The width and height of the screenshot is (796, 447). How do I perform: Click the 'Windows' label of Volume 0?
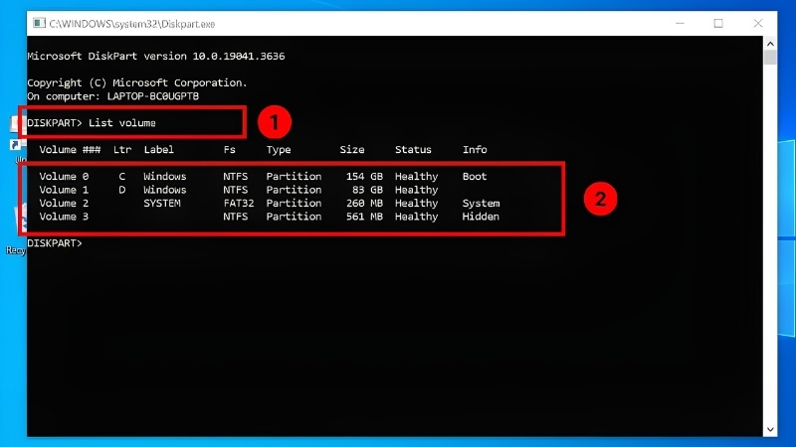[x=165, y=177]
